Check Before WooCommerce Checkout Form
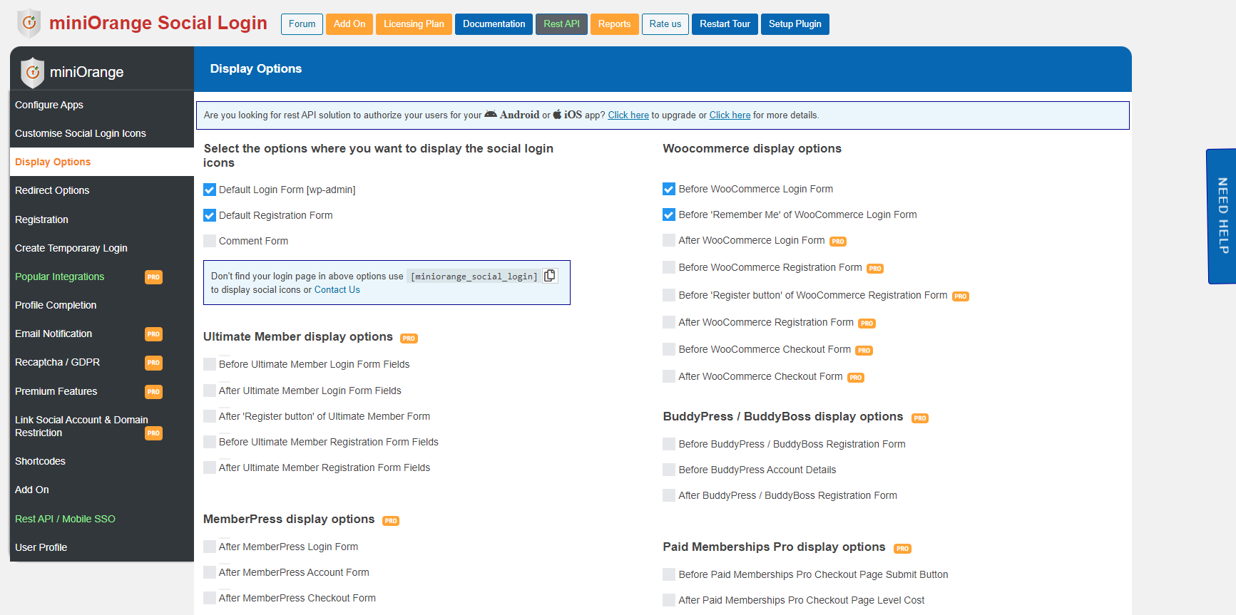The image size is (1236, 615). coord(669,349)
